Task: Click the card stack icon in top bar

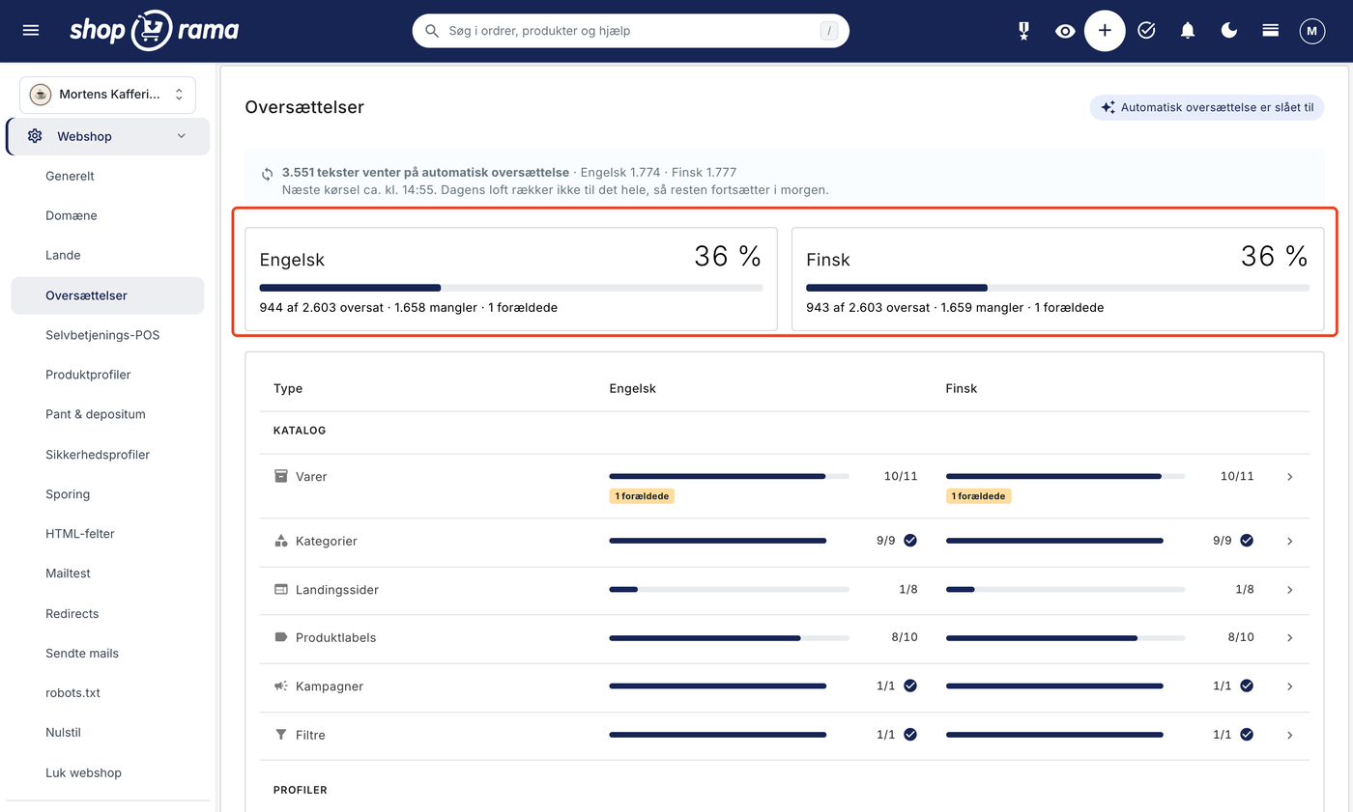Action: (x=1271, y=31)
